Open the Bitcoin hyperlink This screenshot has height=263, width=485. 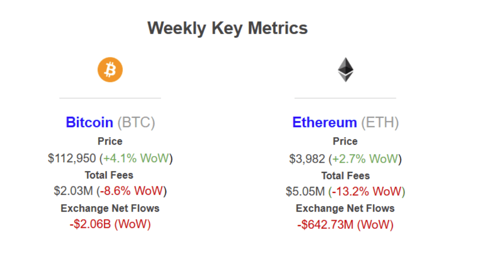(x=89, y=122)
